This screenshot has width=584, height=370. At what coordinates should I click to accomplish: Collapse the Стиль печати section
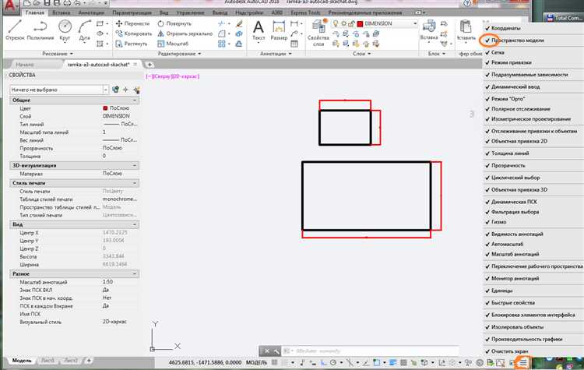[135, 183]
